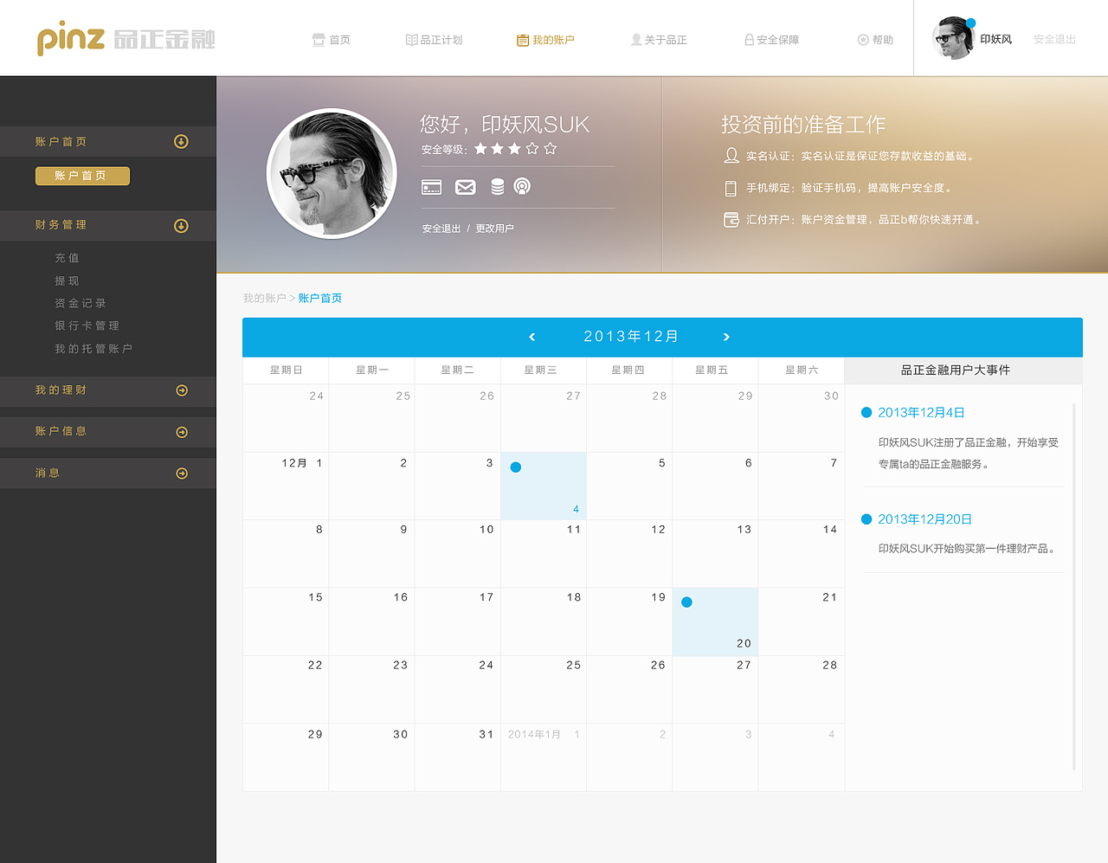Screen dimensions: 1108x863
Task: Click the blue event dot on December 4
Action: [516, 467]
